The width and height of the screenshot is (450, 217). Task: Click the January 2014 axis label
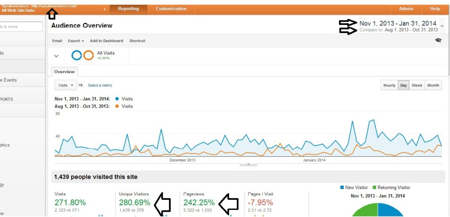[x=314, y=160]
